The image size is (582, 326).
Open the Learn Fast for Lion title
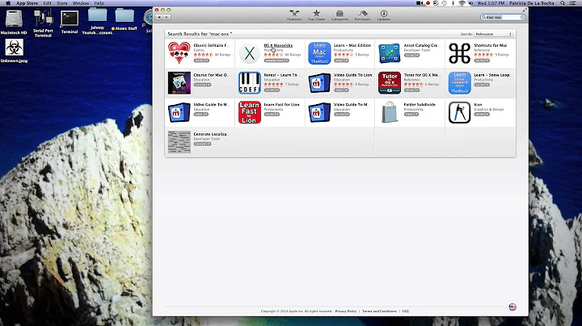[x=281, y=104]
